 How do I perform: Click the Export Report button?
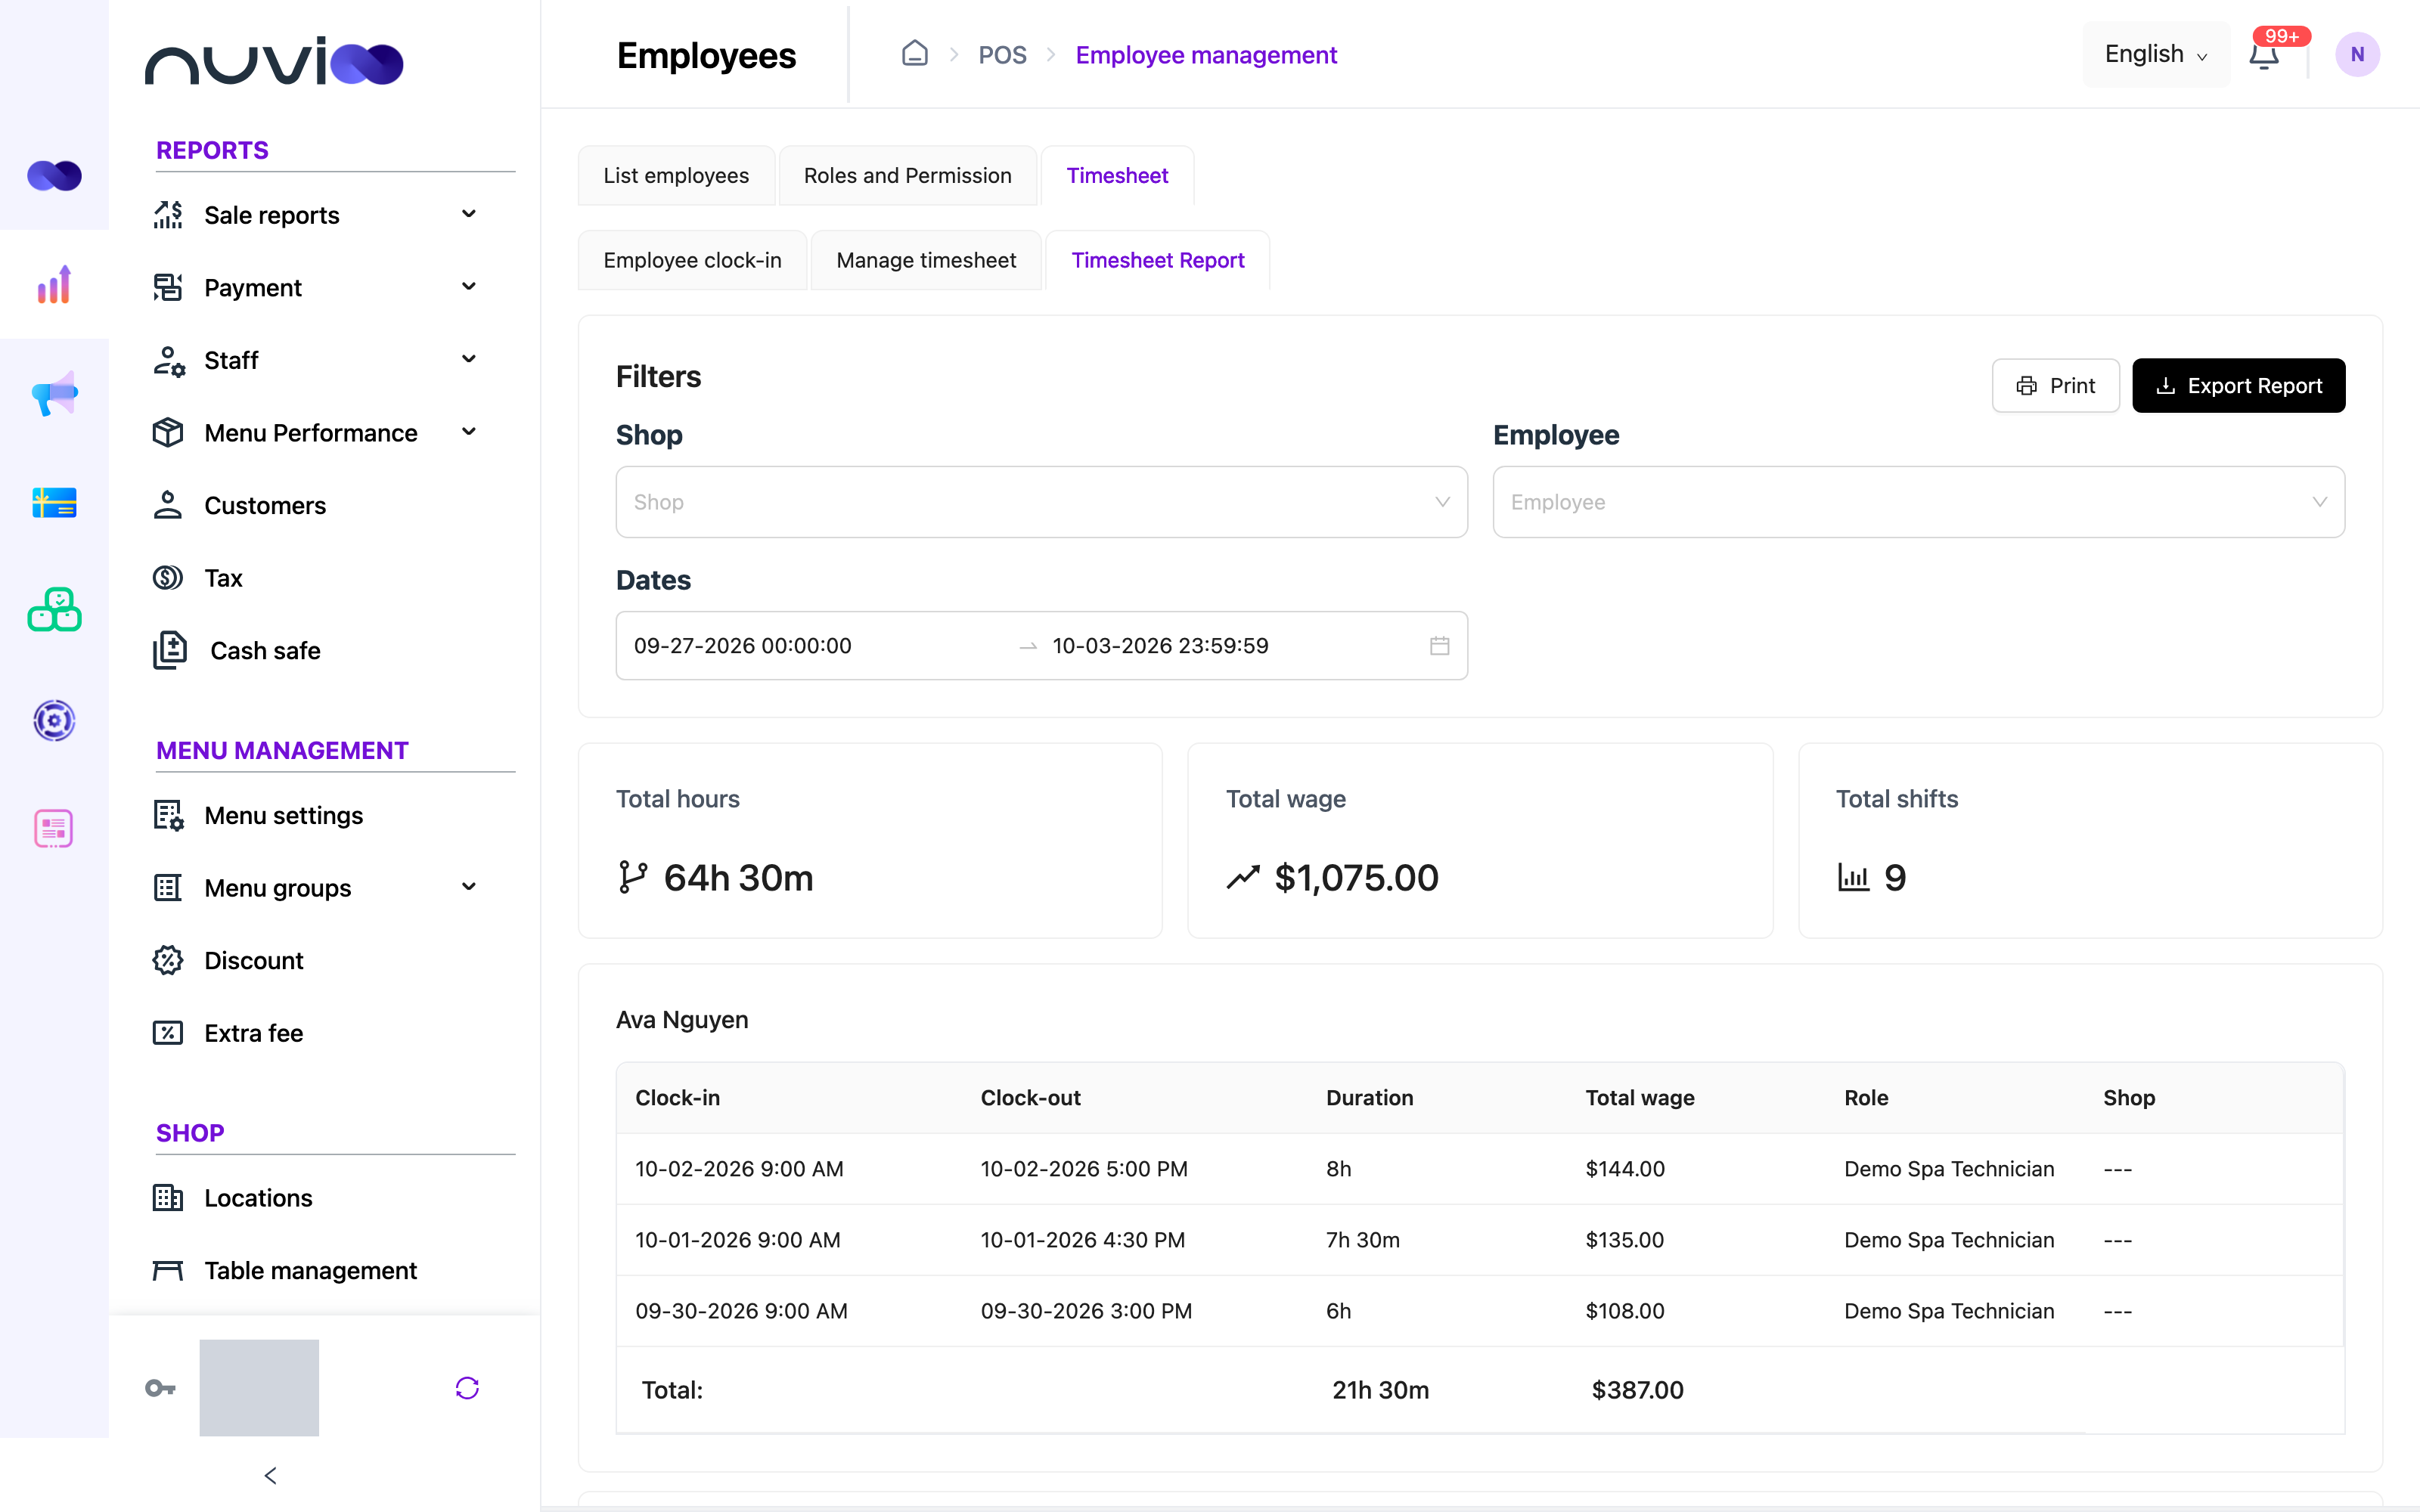tap(2238, 386)
